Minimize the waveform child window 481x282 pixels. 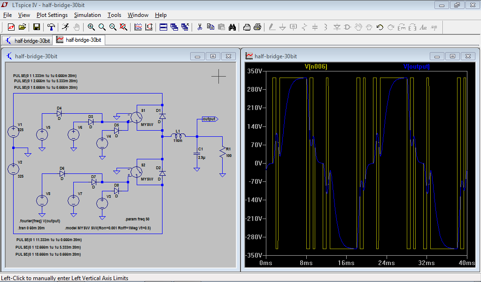[437, 56]
